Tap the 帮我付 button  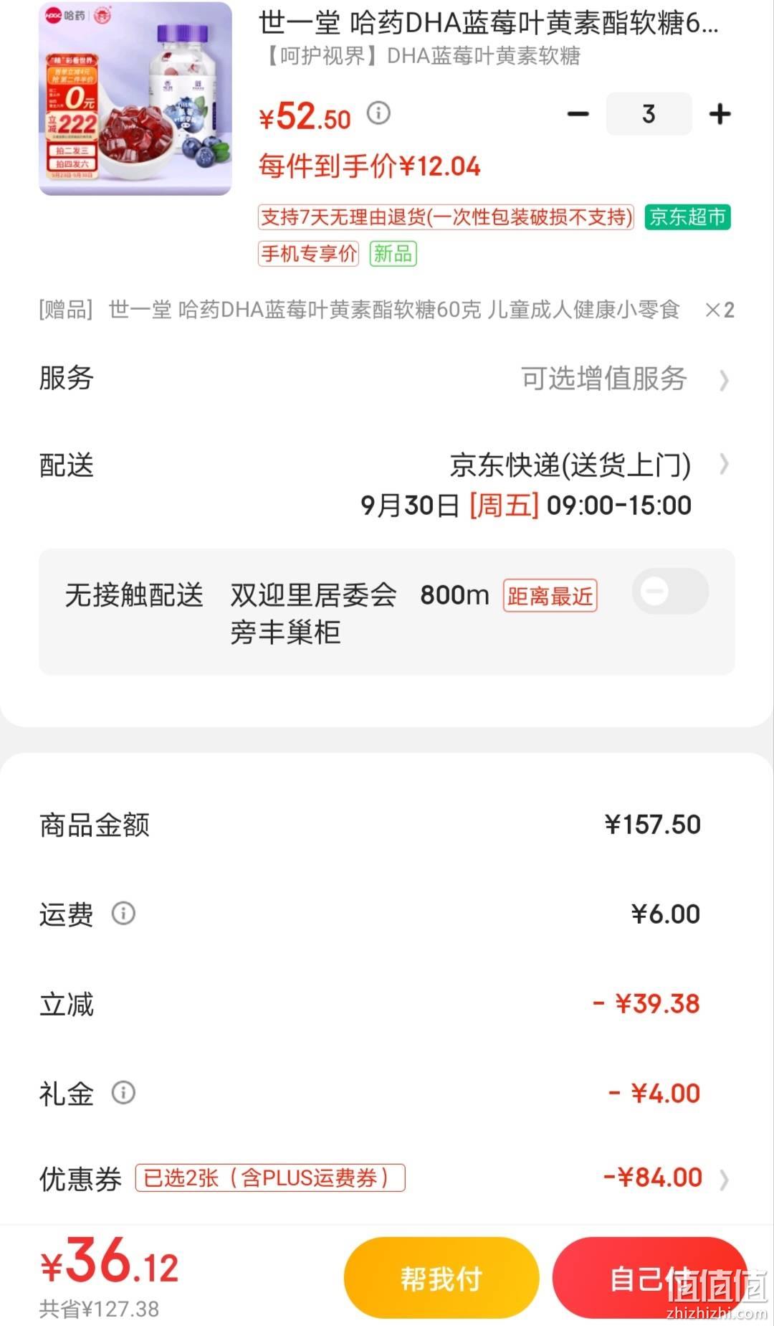441,1278
